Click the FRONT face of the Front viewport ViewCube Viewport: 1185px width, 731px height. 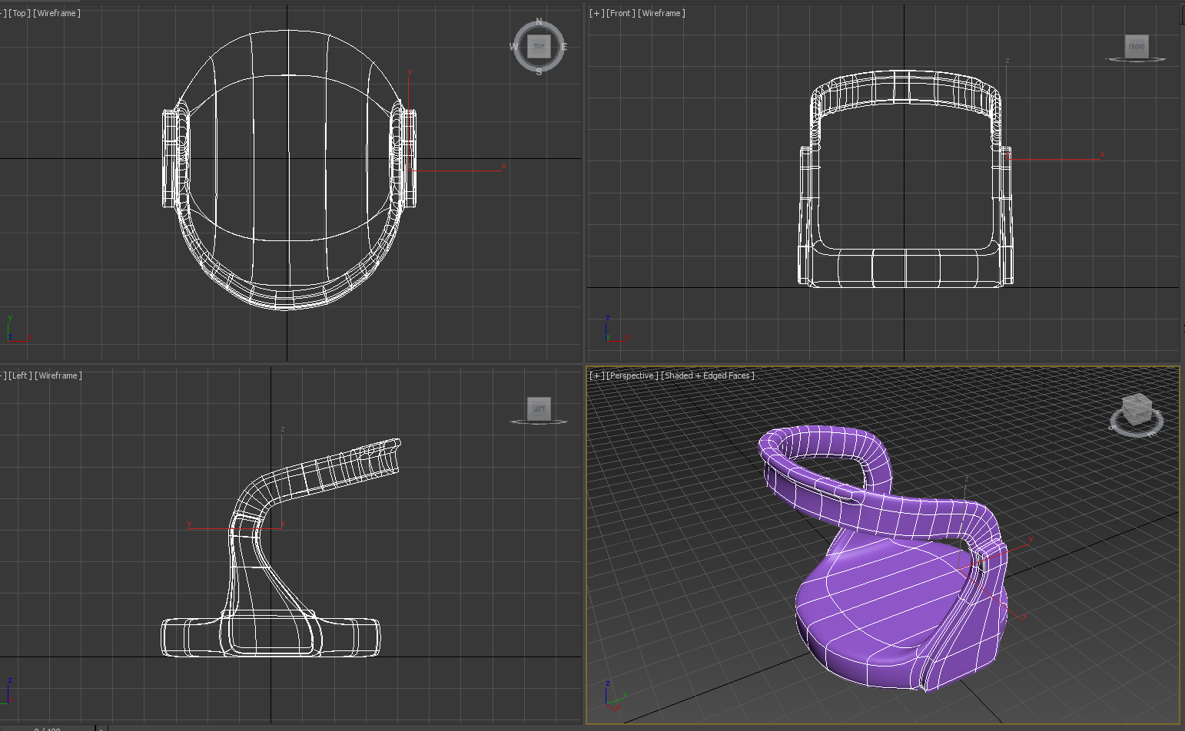point(1137,46)
